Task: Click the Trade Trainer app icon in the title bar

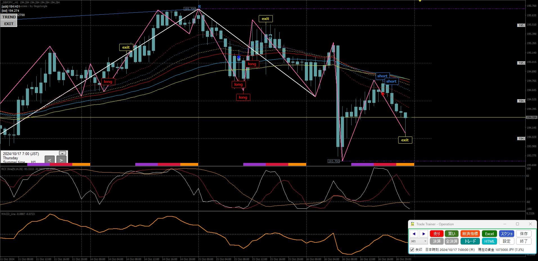Action: (412, 224)
